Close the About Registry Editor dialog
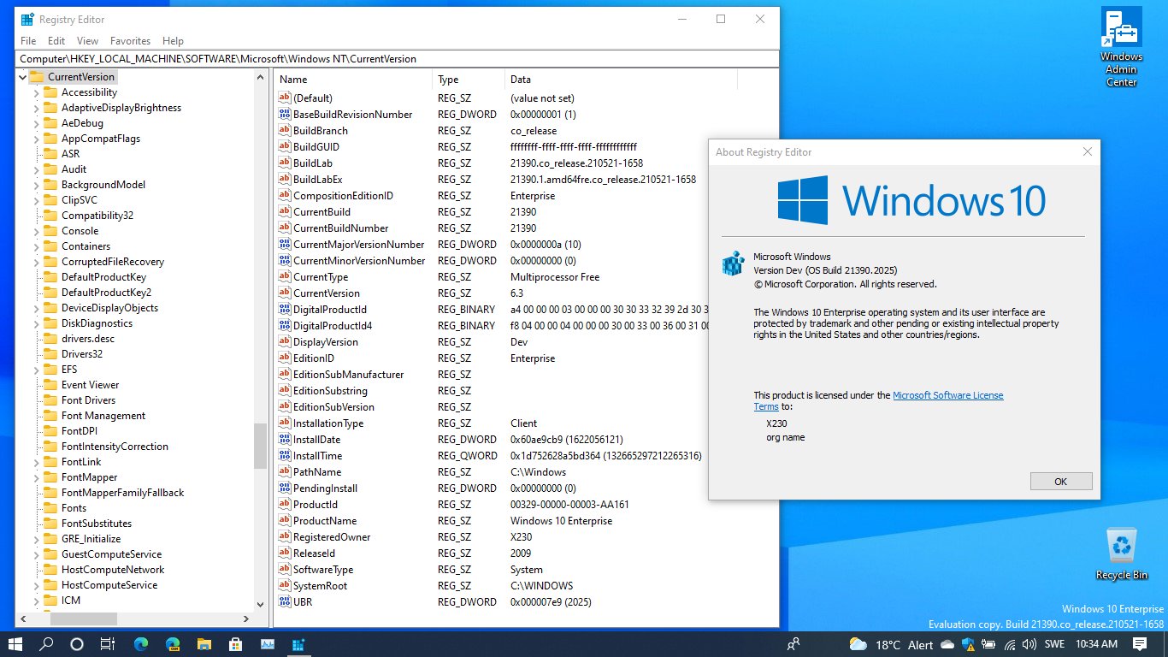Image resolution: width=1168 pixels, height=657 pixels. 1088,152
